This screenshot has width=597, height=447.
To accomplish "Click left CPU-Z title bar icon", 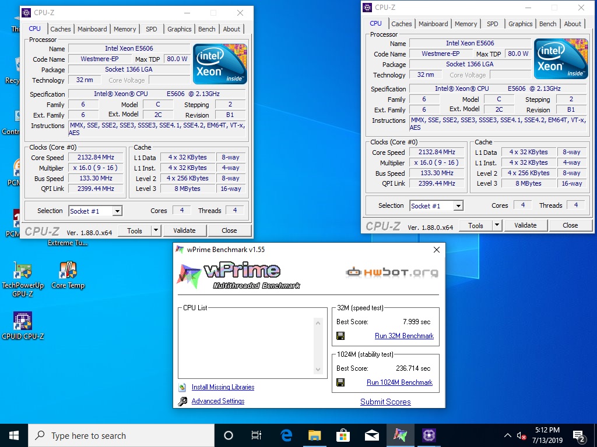I will 26,13.
